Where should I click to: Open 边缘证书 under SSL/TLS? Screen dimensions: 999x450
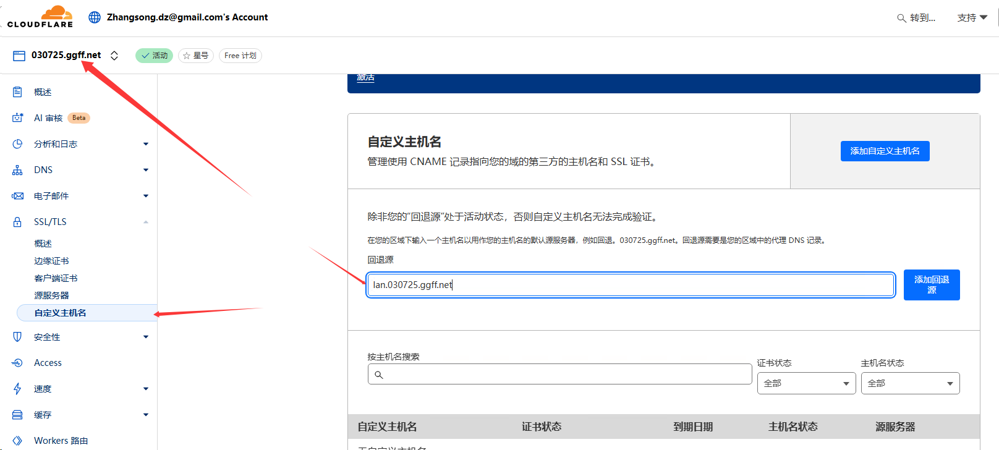51,261
